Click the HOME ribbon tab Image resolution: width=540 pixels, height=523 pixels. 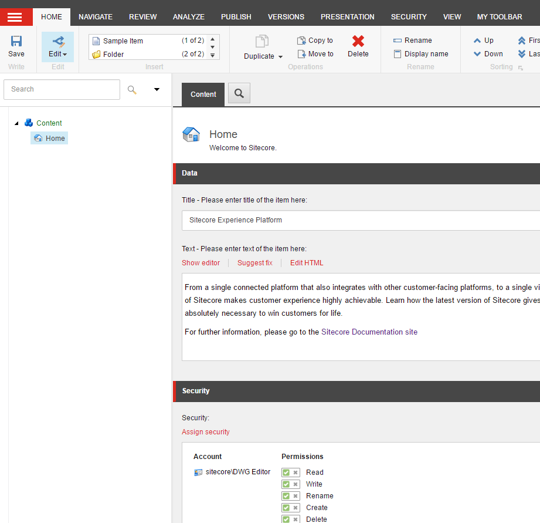point(52,17)
